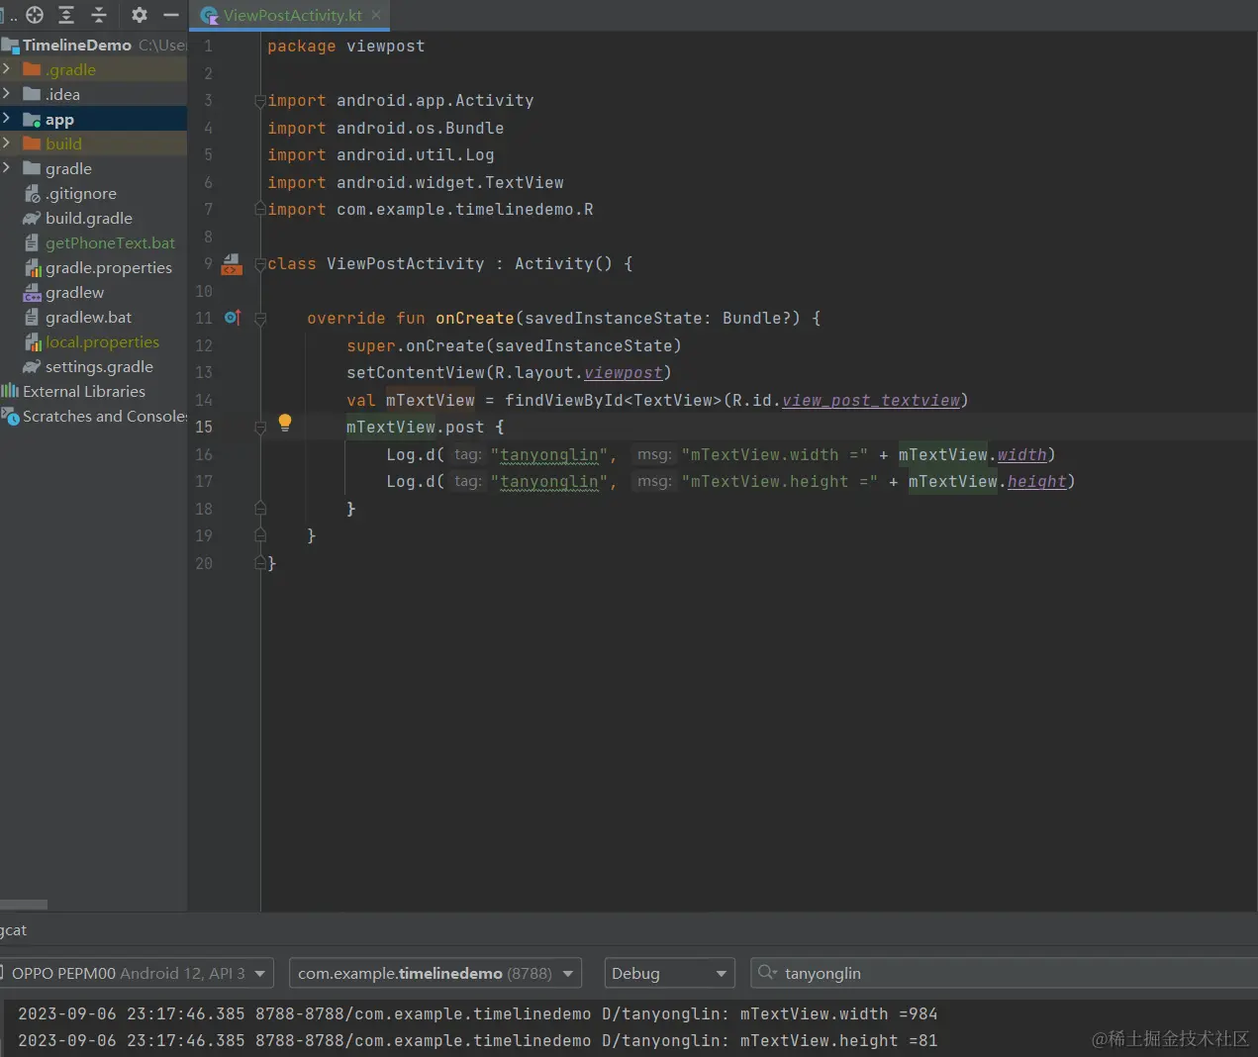Select the ViewPostActivity.kt editor tab
This screenshot has height=1057, width=1258.
pos(291,15)
